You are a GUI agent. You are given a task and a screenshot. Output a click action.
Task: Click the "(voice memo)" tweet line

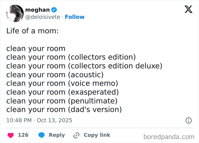pyautogui.click(x=62, y=83)
